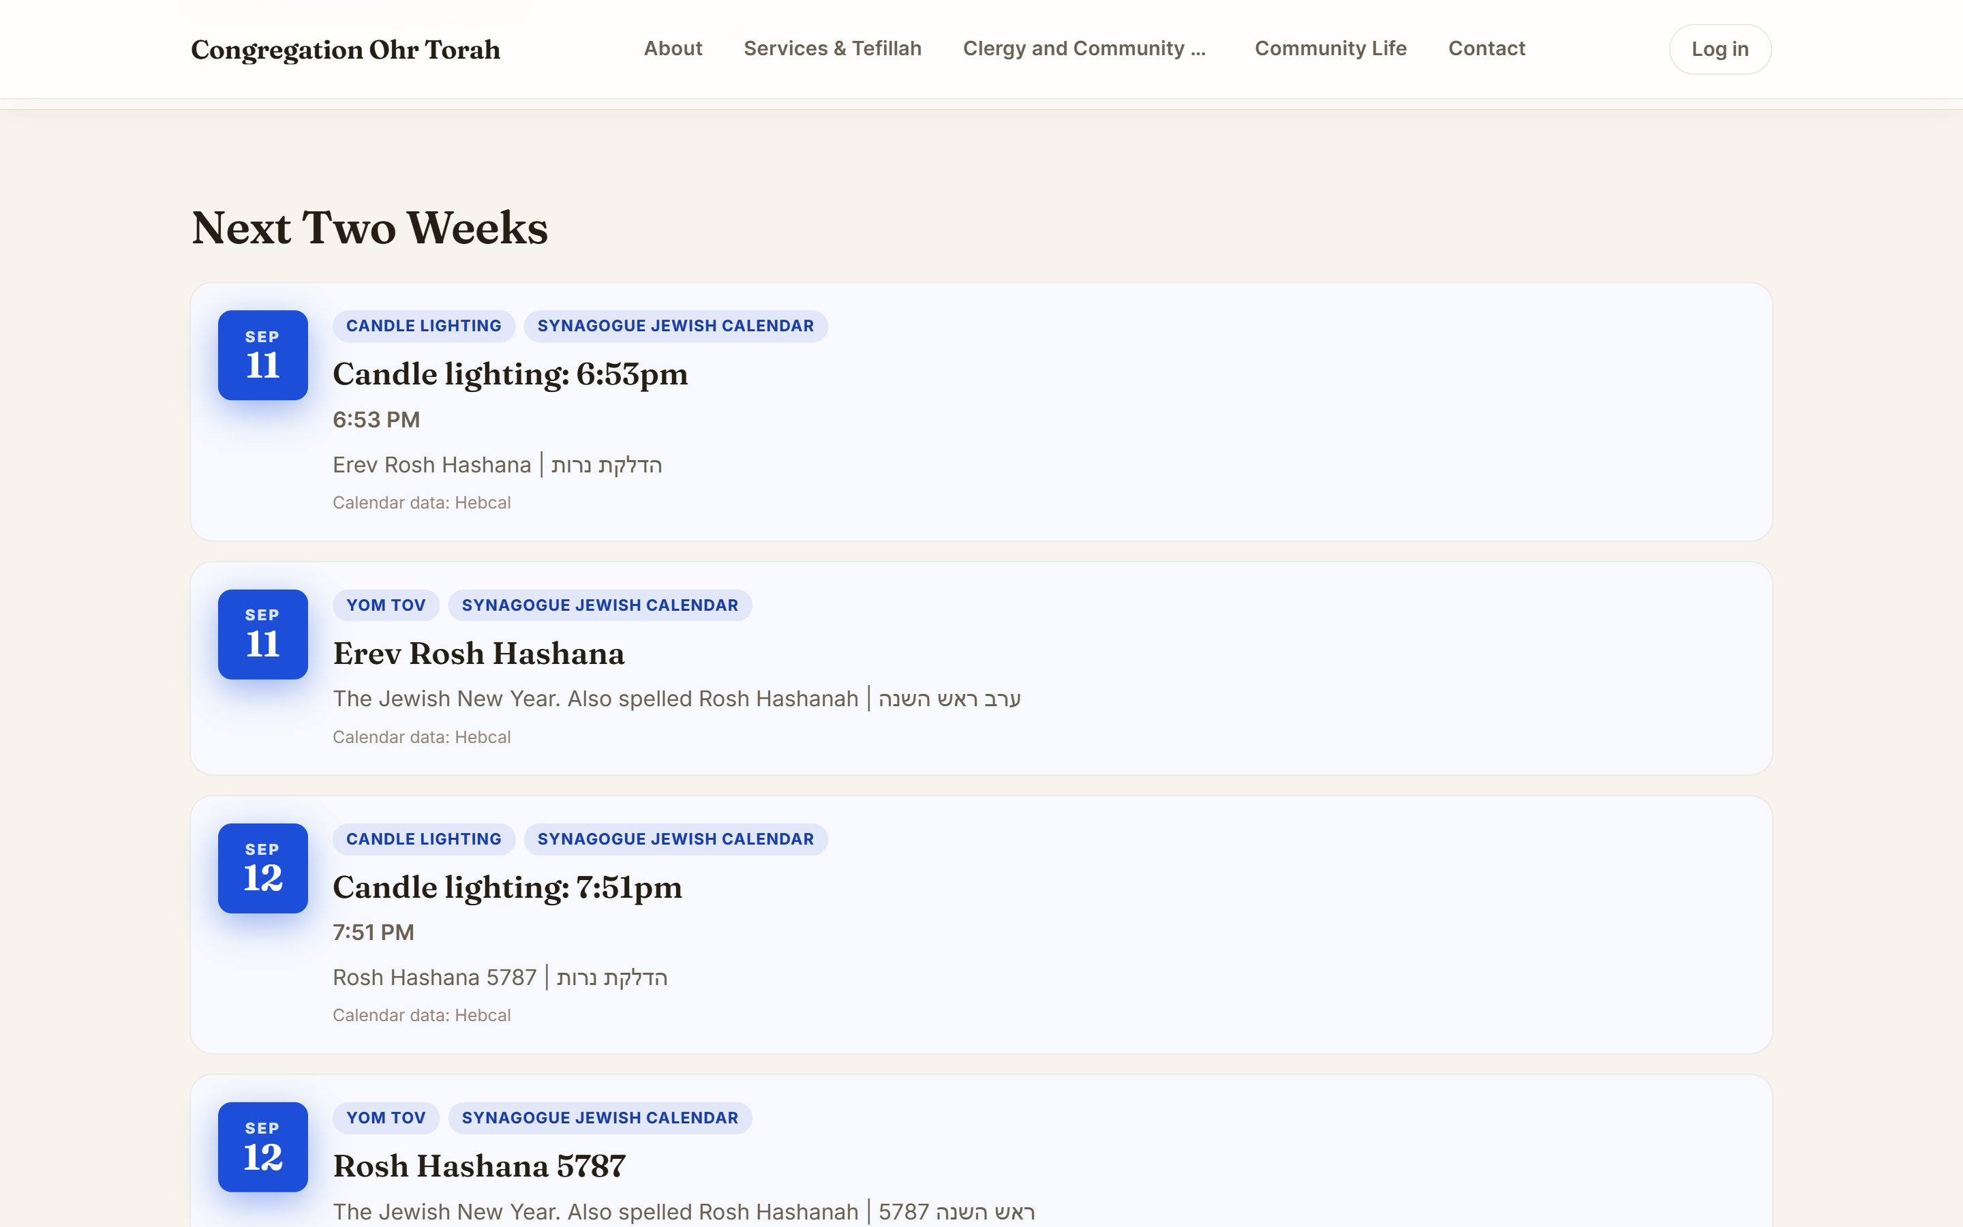The width and height of the screenshot is (1963, 1227).
Task: Select the Sep 11 date badge on Erev Rosh Hashana
Action: point(263,634)
